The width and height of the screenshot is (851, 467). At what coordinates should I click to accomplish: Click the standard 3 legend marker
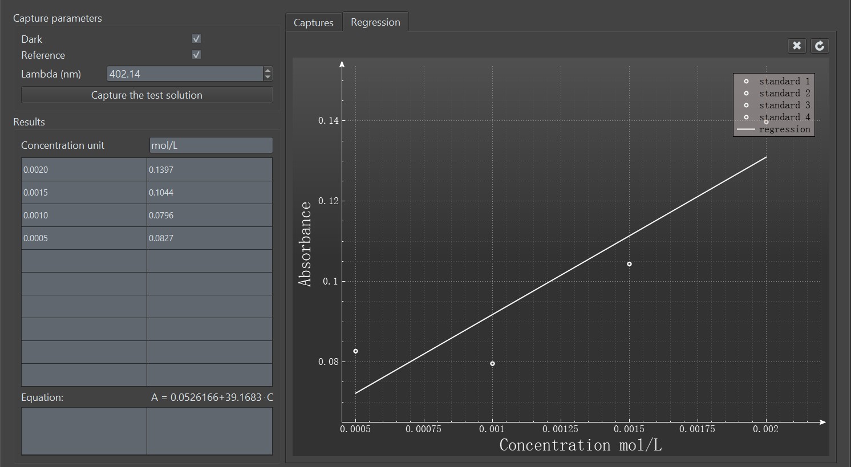point(746,105)
